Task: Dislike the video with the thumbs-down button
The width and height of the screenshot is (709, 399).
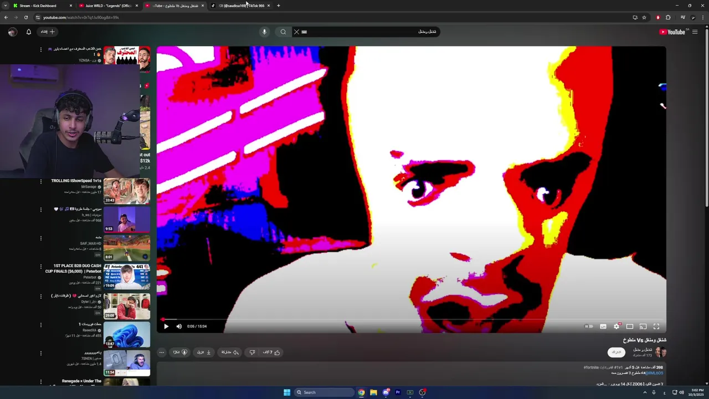Action: pyautogui.click(x=252, y=352)
